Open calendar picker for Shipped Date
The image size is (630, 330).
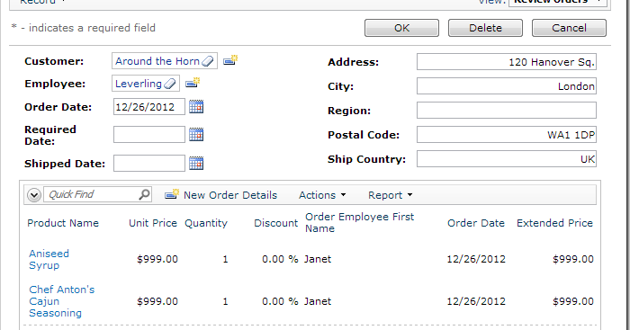pos(196,163)
